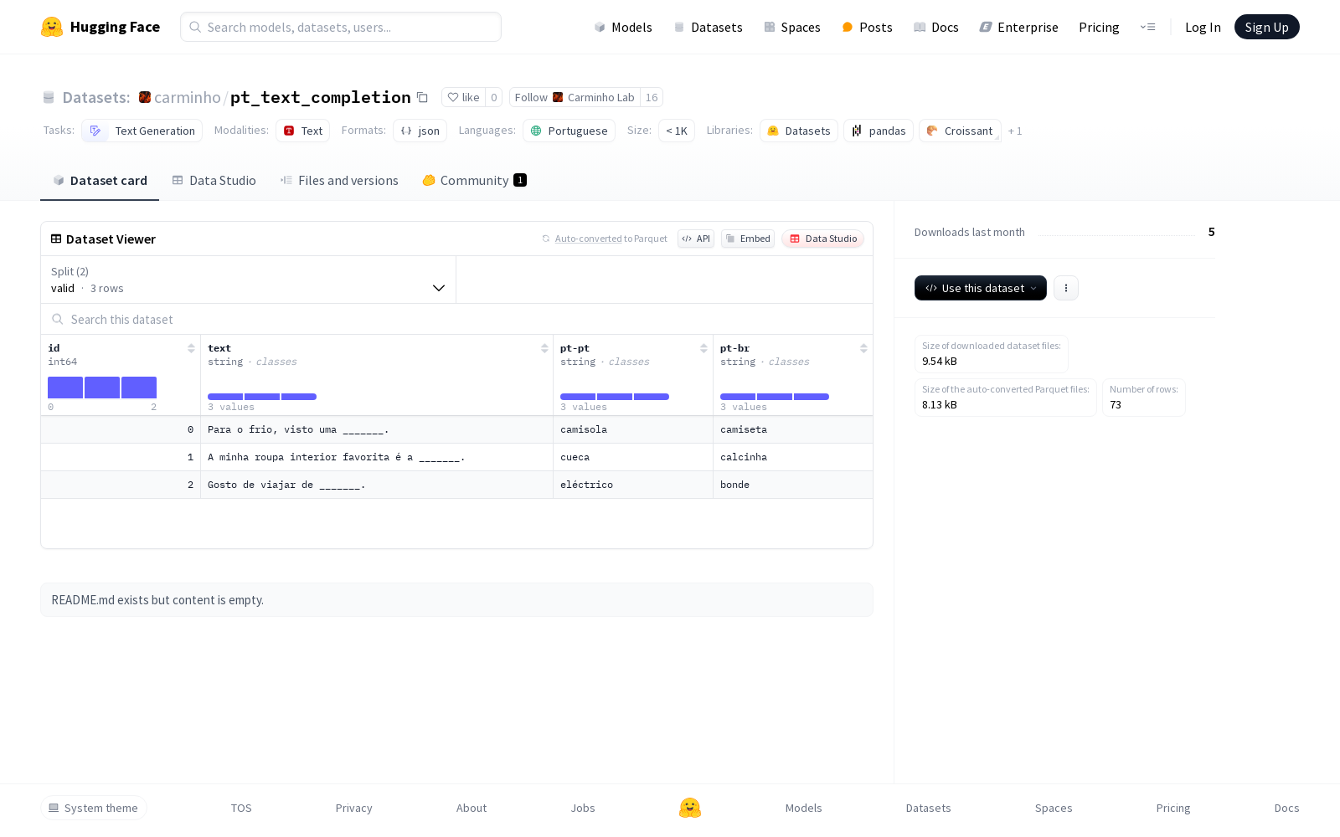Open Docs in top navigation
The width and height of the screenshot is (1340, 837).
(935, 27)
